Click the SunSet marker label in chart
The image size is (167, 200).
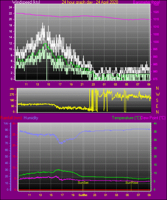point(83,183)
